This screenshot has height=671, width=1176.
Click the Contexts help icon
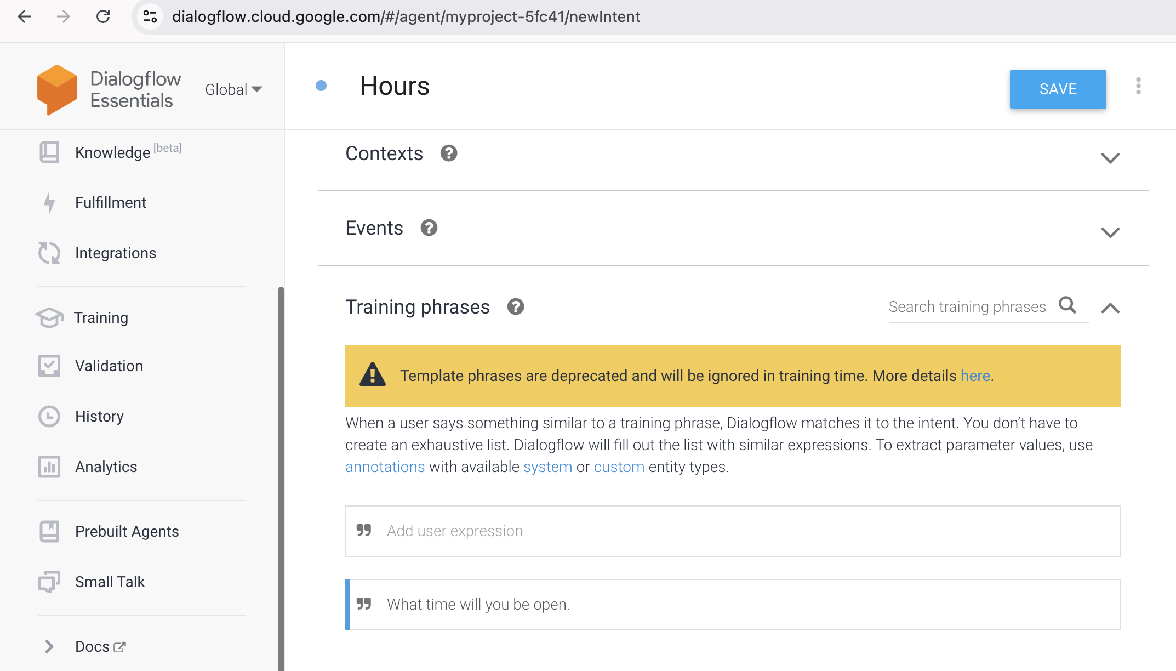coord(449,153)
